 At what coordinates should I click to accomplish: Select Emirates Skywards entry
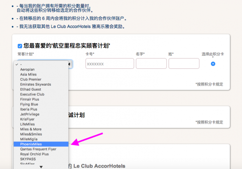pyautogui.click(x=41, y=84)
